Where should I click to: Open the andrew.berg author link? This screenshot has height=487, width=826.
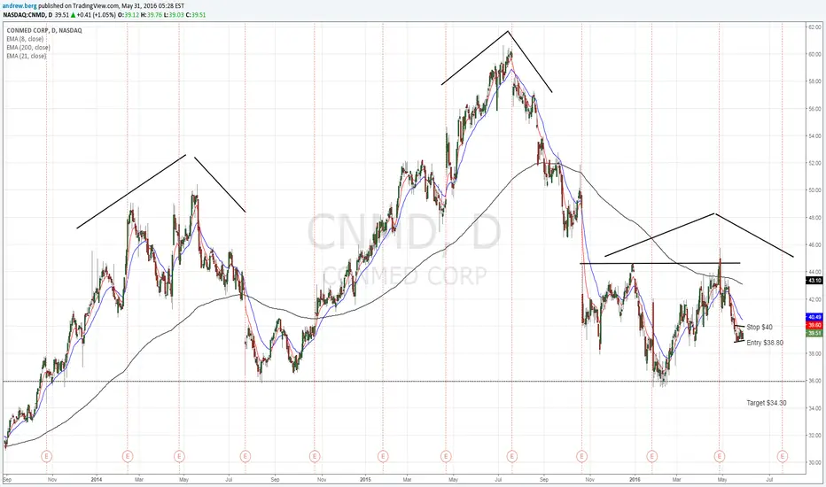click(19, 6)
